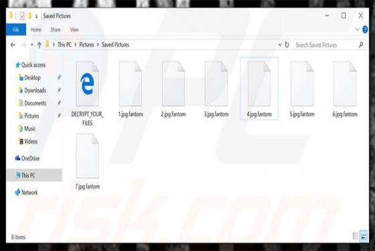This screenshot has width=375, height=251.
Task: Select the 7.jpg.fantom file icon
Action: (x=87, y=156)
